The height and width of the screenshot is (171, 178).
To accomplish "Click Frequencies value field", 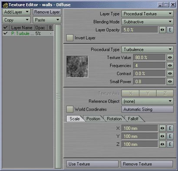I will [x=149, y=66].
